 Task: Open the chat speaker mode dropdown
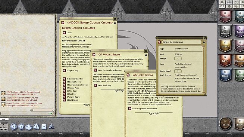coord(42,110)
